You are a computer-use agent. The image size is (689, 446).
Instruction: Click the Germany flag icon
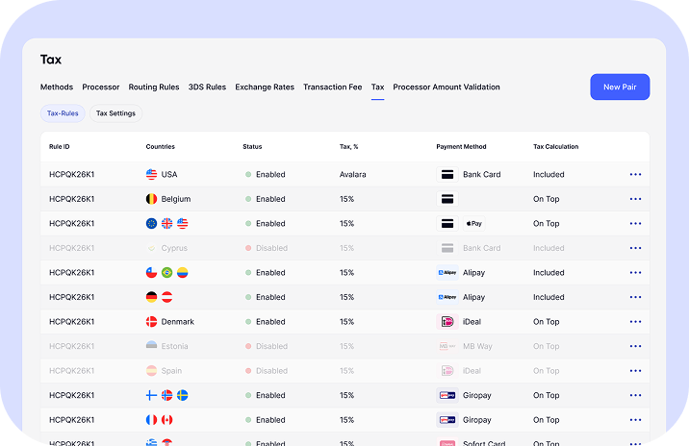pyautogui.click(x=151, y=297)
